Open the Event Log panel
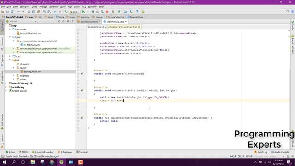This screenshot has height=166, width=295. pyautogui.click(x=261, y=152)
